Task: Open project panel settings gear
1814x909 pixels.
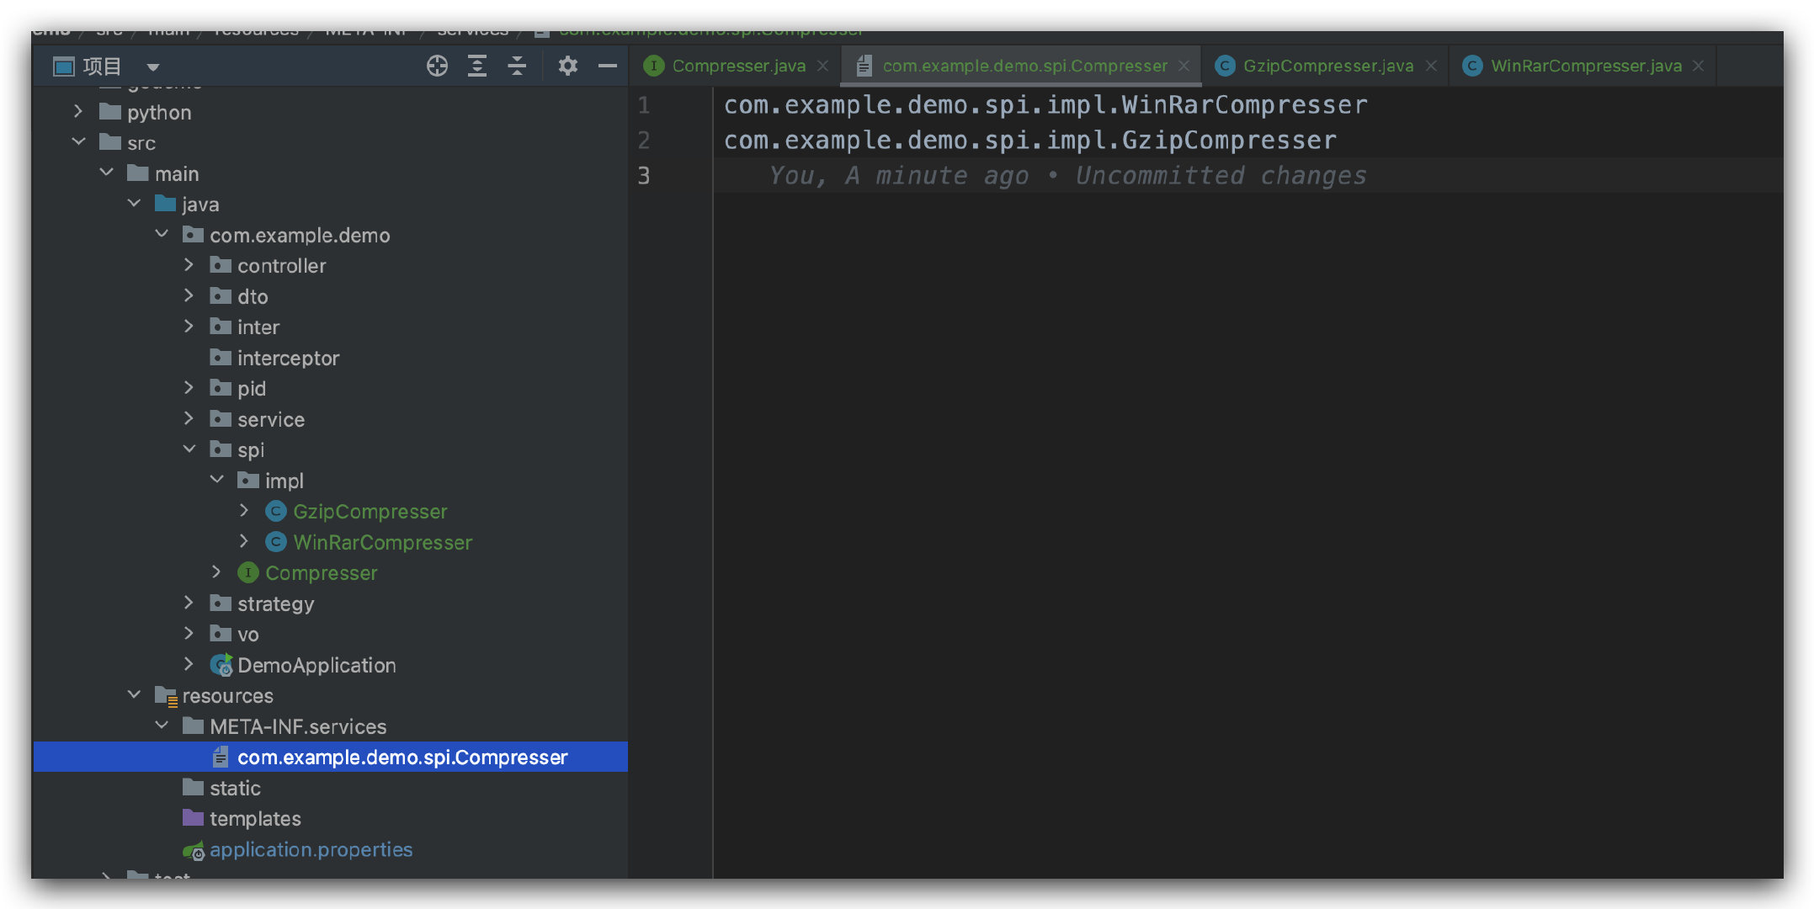Action: [x=568, y=66]
